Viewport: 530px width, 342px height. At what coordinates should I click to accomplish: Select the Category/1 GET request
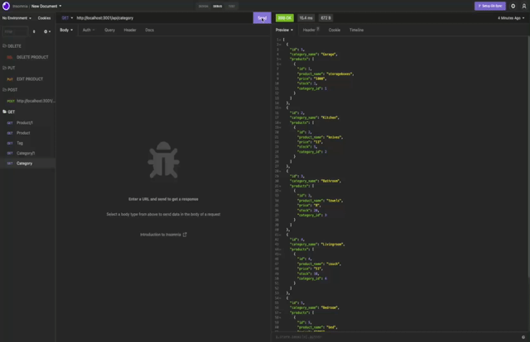pyautogui.click(x=27, y=153)
